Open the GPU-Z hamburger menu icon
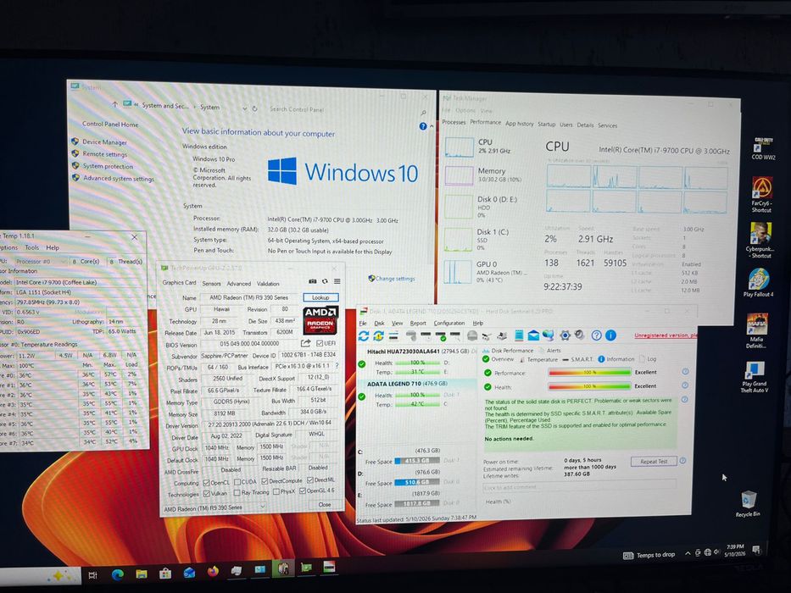791x593 pixels. tap(337, 281)
